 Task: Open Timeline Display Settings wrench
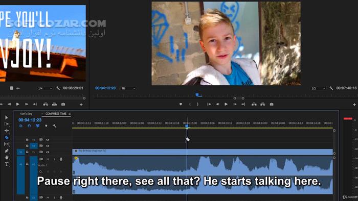pyautogui.click(x=55, y=125)
